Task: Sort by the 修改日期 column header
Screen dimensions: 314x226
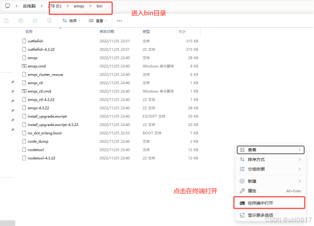Action: pos(107,31)
